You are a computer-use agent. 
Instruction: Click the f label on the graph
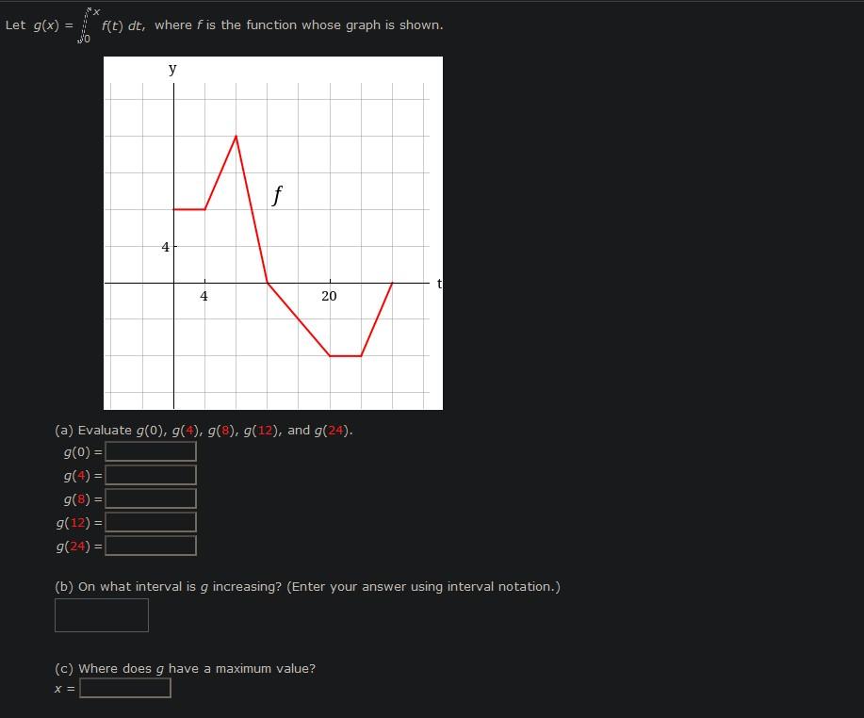(276, 195)
